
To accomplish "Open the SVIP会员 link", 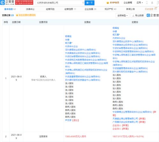I will [x=114, y=3].
